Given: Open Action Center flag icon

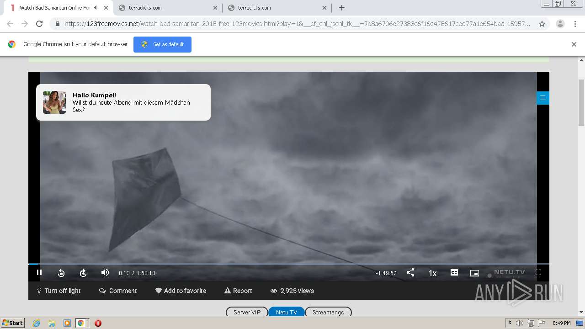Looking at the screenshot, I should (542, 323).
